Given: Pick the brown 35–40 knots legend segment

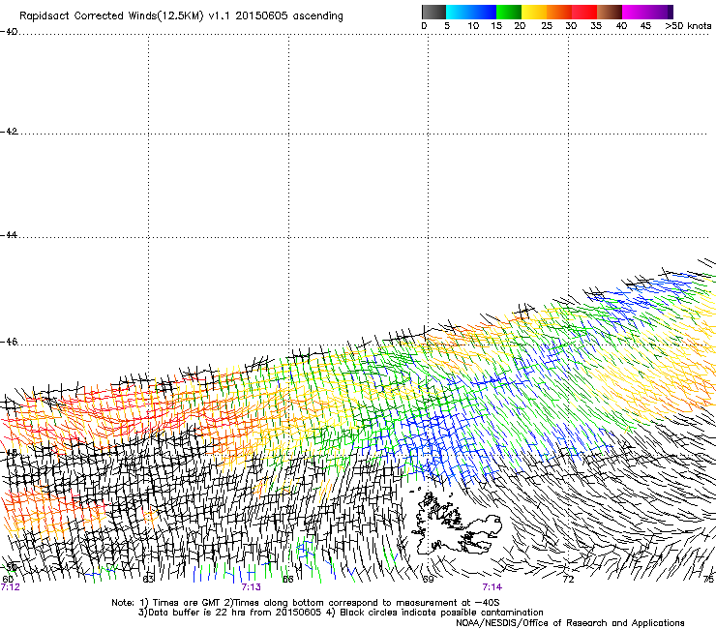Looking at the screenshot, I should coord(610,12).
